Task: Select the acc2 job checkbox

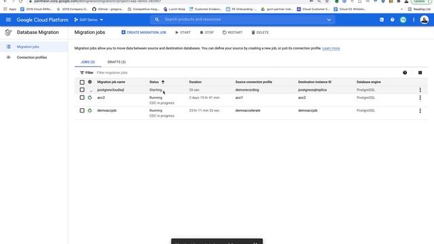Action: [x=82, y=98]
